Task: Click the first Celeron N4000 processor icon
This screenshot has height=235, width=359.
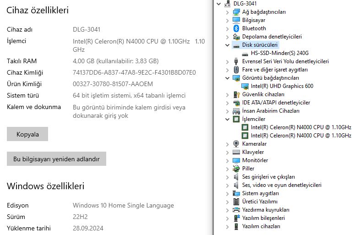Action: (245, 127)
